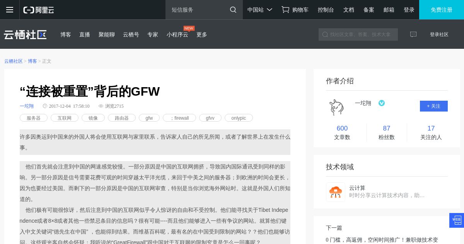Open the next article link under 下一篇
This screenshot has height=244, width=464.
click(382, 240)
